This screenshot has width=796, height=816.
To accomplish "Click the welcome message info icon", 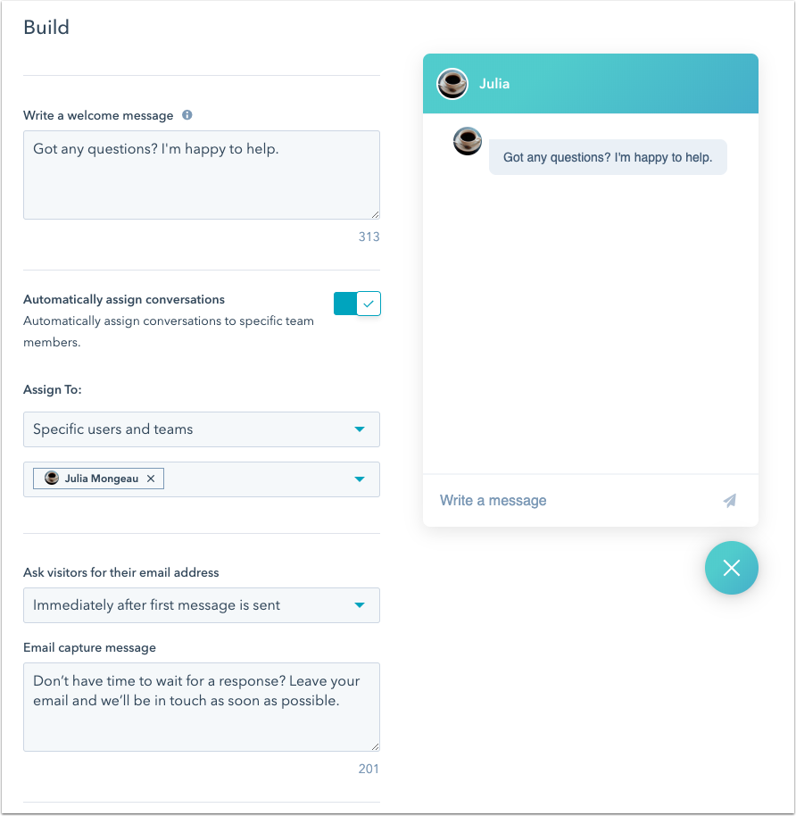I will coord(187,115).
